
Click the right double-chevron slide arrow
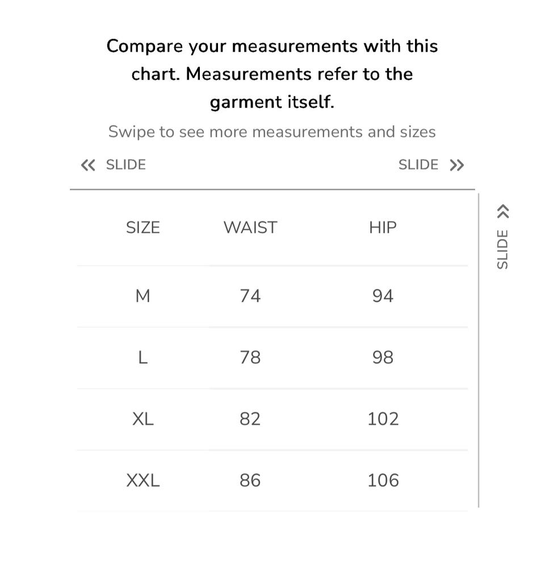click(x=457, y=165)
